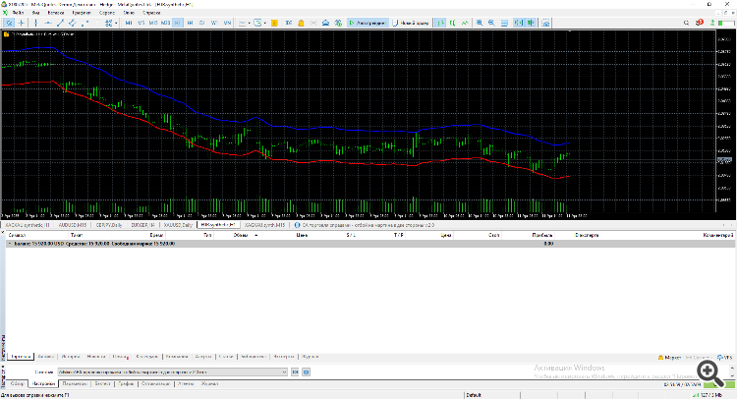Viewport: 737px width, 399px height.
Task: Expand the Expert Advisor selection combo box
Action: 284,372
